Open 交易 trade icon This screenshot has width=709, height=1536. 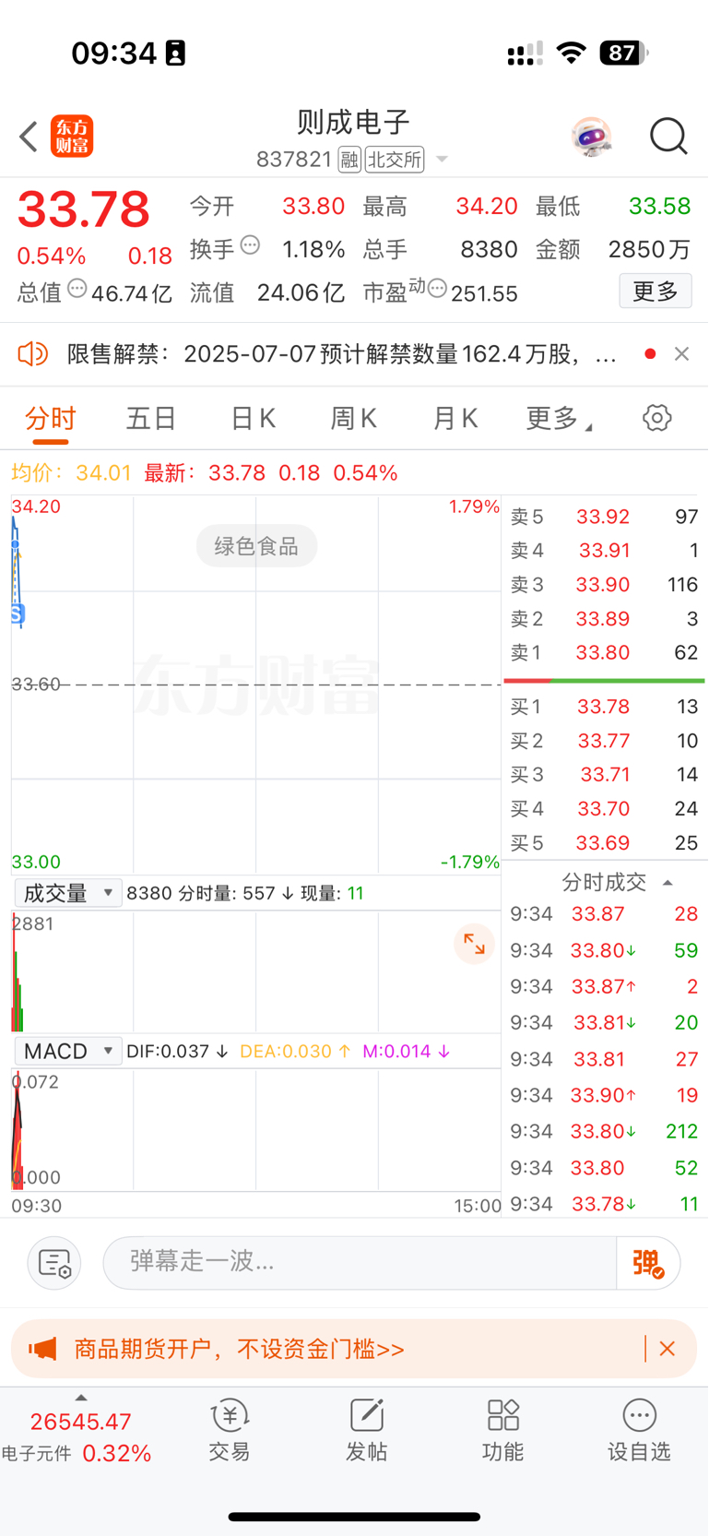tap(230, 1430)
